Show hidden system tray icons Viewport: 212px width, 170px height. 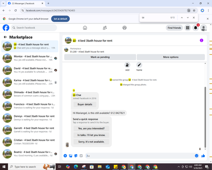pyautogui.click(x=179, y=167)
